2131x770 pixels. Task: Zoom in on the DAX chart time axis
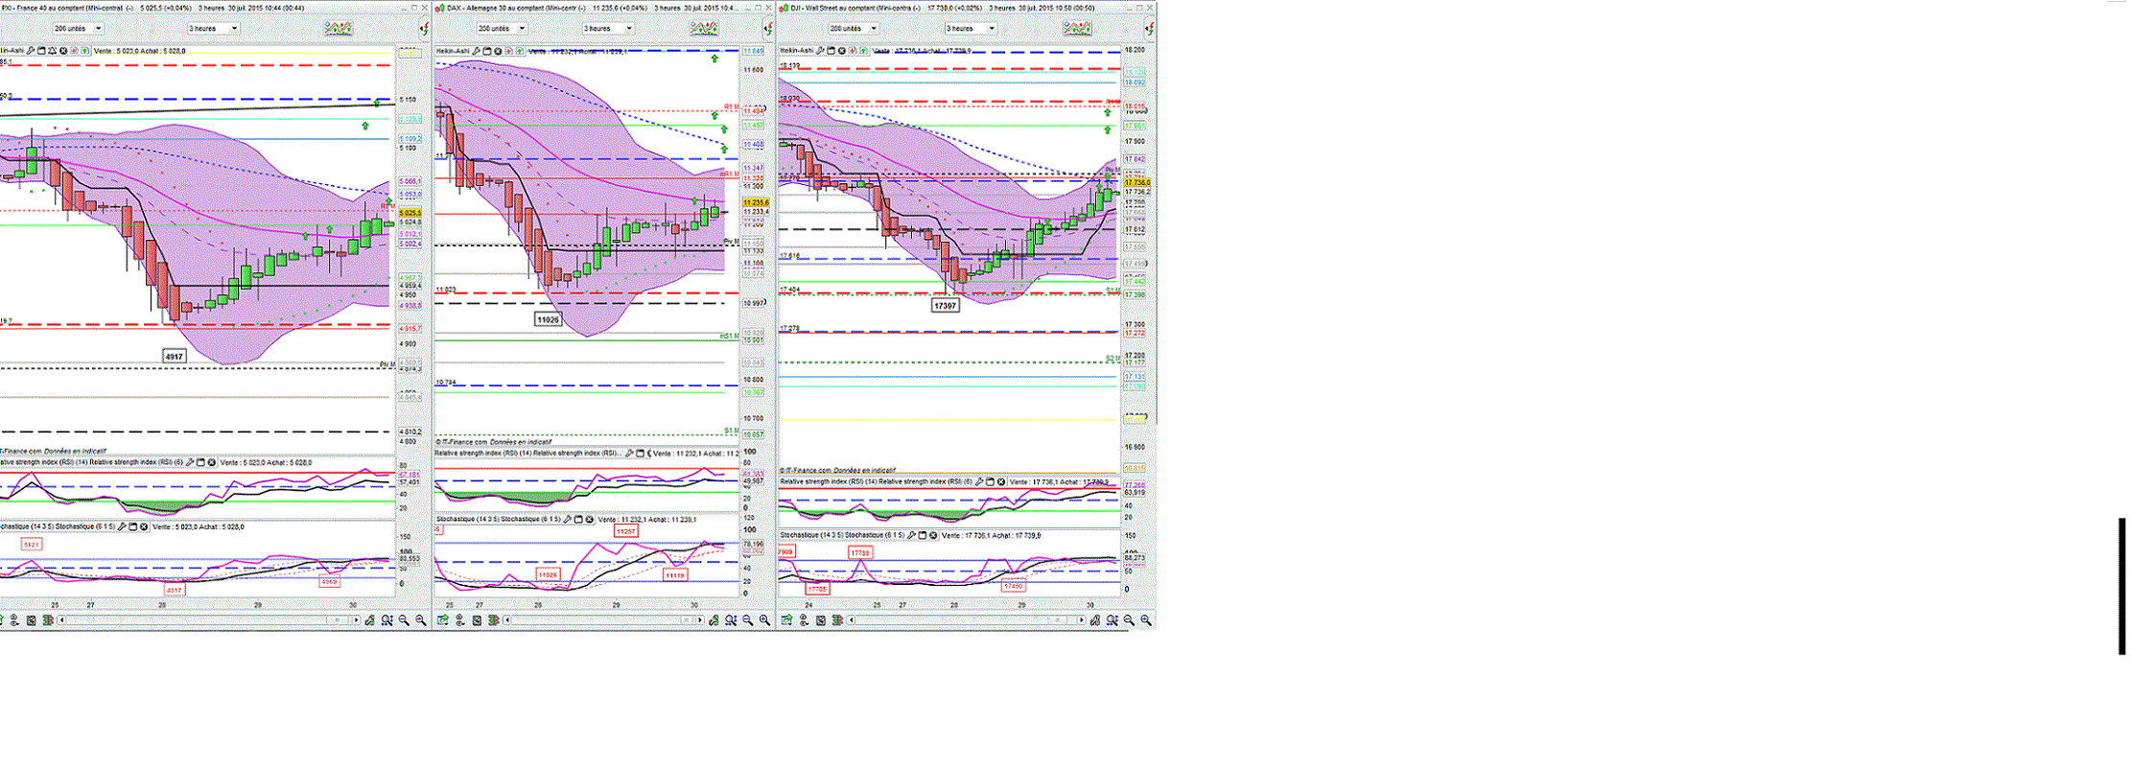[x=764, y=620]
